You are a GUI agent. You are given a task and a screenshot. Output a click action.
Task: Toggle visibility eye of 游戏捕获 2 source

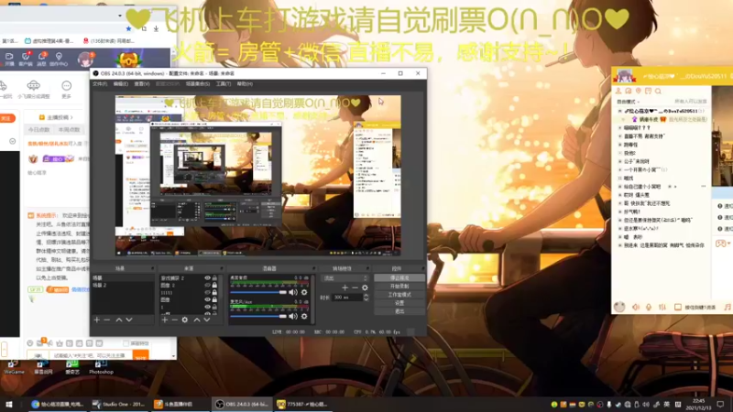click(207, 278)
